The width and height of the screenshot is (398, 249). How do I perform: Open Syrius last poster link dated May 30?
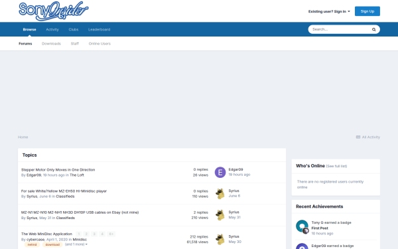point(233,236)
